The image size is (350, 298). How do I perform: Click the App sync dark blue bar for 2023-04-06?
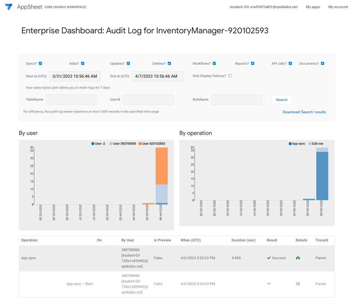[322, 176]
